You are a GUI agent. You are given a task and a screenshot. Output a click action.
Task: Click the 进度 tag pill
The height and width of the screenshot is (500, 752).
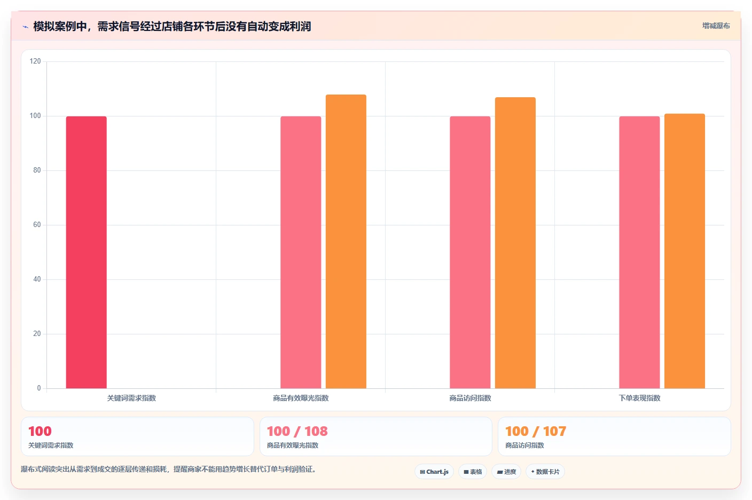[506, 472]
